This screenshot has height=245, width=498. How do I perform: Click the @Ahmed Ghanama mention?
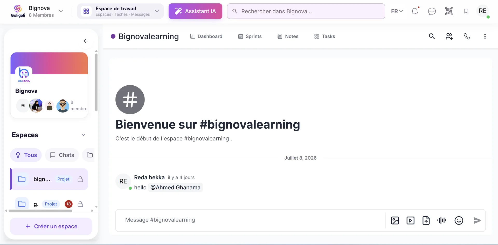pos(175,188)
